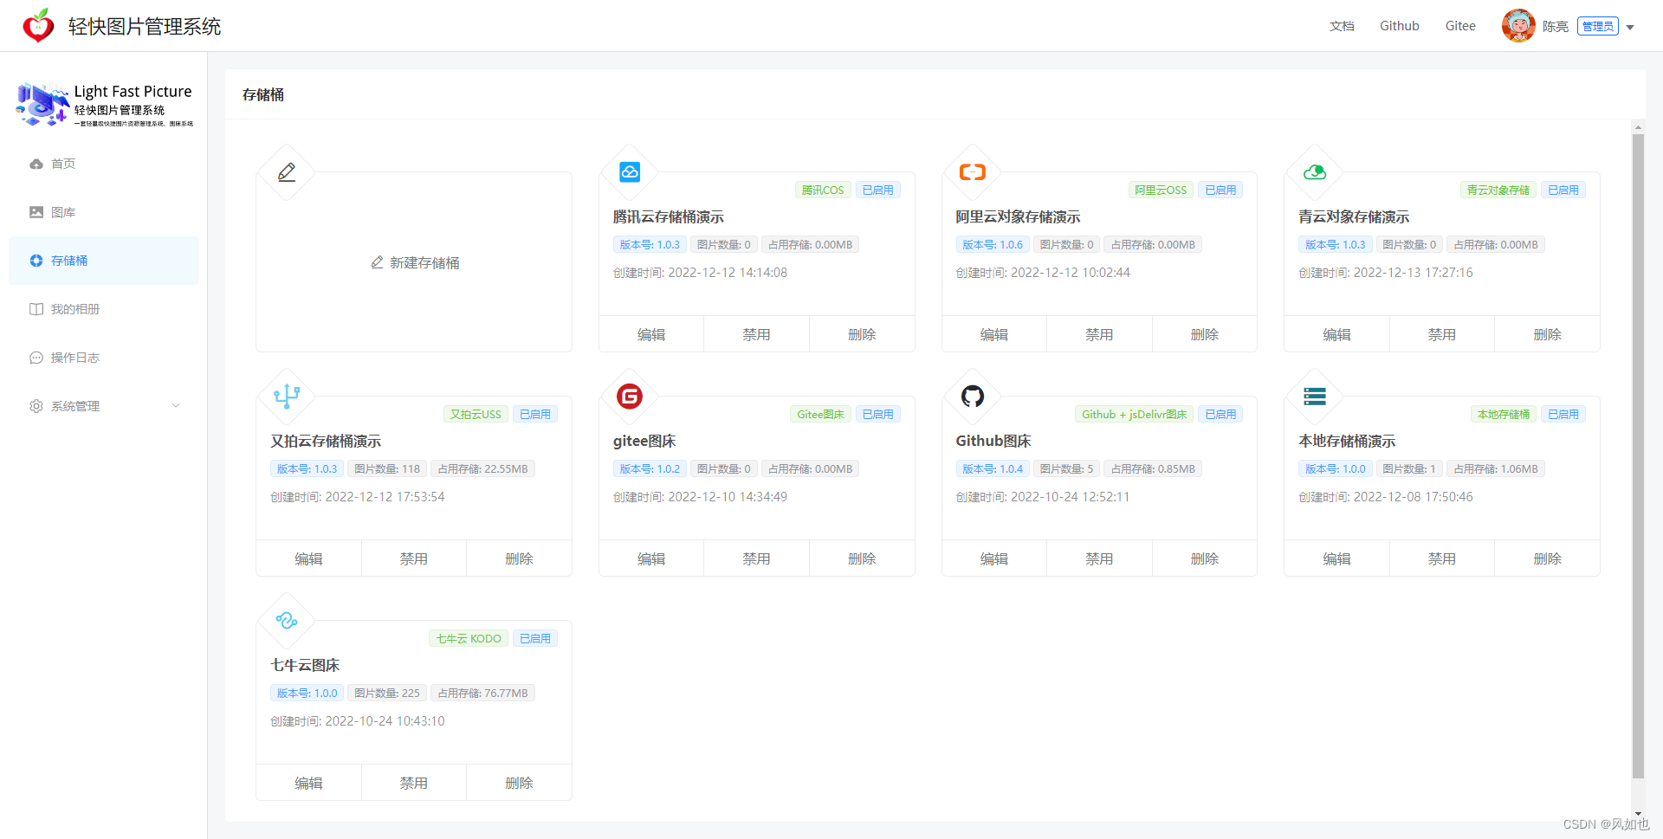The width and height of the screenshot is (1663, 839).
Task: Edit the 本地存储桶演示 bucket
Action: point(1336,558)
